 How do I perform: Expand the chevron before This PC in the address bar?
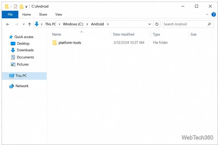click(x=42, y=24)
